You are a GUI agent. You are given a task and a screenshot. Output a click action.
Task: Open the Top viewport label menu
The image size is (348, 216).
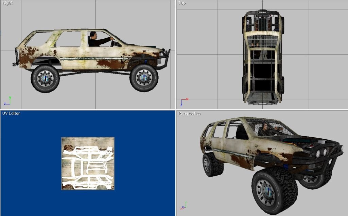point(182,3)
